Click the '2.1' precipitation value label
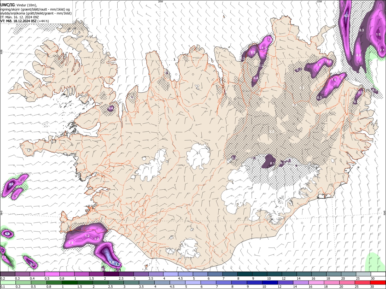386x289 pixels. coord(382,50)
